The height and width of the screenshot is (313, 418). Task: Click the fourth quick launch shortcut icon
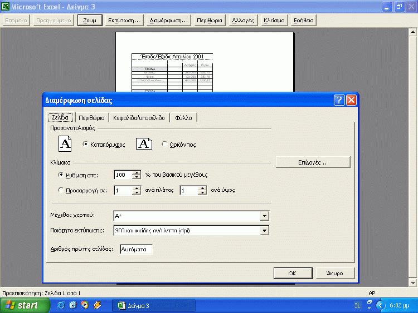coord(97,305)
